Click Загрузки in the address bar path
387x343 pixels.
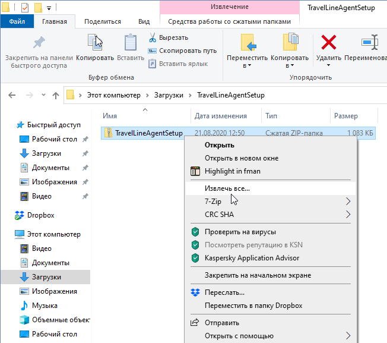(169, 95)
